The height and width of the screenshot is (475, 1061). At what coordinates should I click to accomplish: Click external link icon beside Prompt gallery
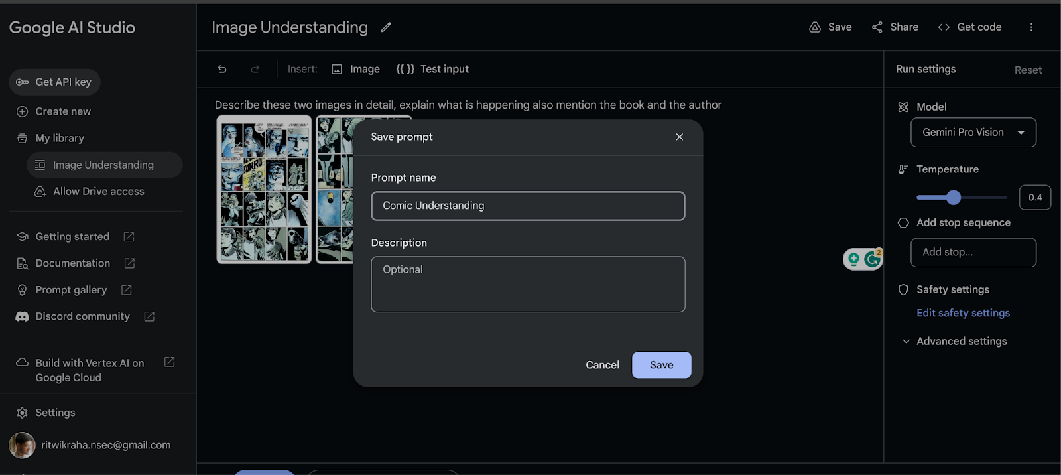pyautogui.click(x=127, y=290)
